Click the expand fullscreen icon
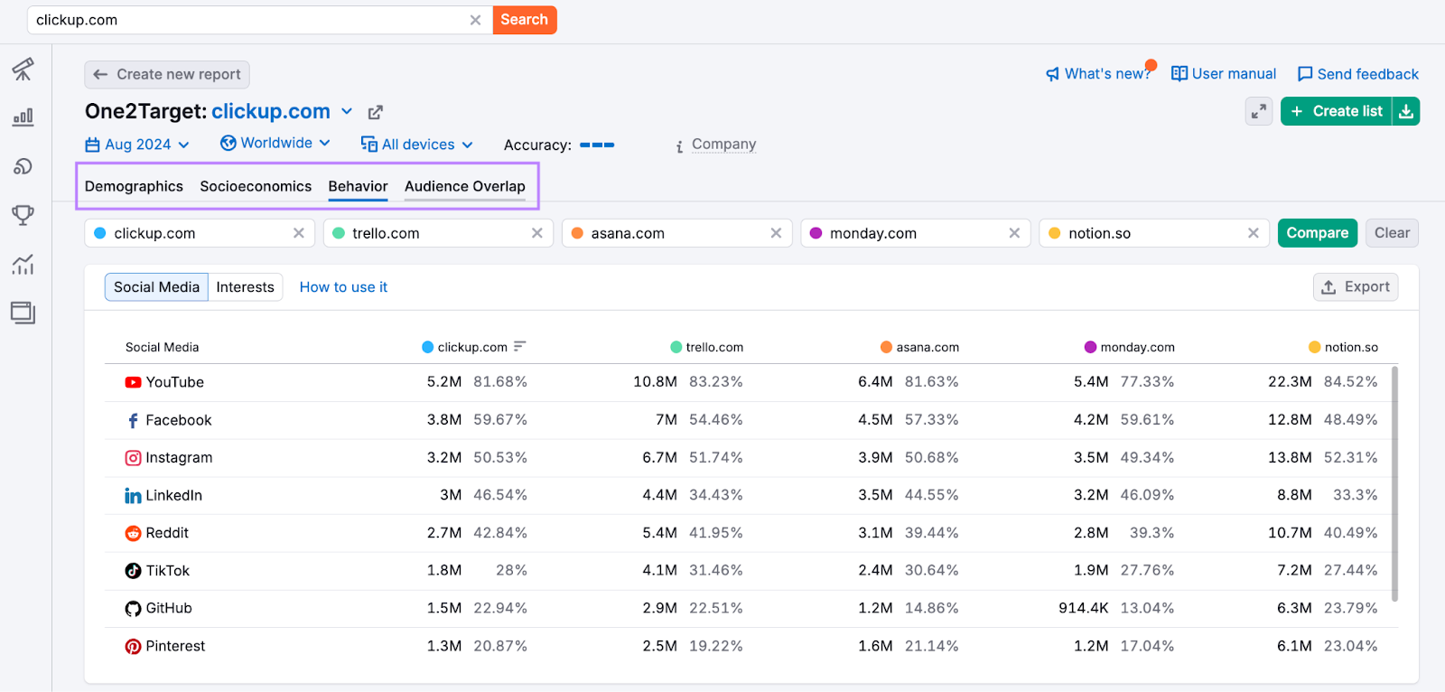Image resolution: width=1445 pixels, height=692 pixels. coord(1259,111)
